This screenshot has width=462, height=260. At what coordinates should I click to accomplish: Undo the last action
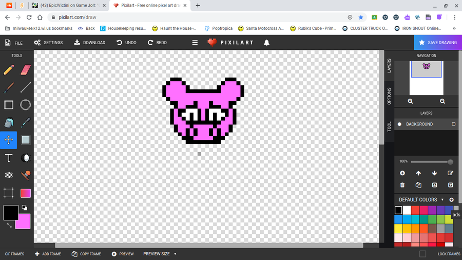pos(126,43)
